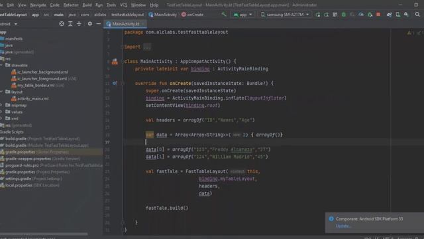Open the Window menu
This screenshot has height=239, width=424.
pyautogui.click(x=138, y=5)
